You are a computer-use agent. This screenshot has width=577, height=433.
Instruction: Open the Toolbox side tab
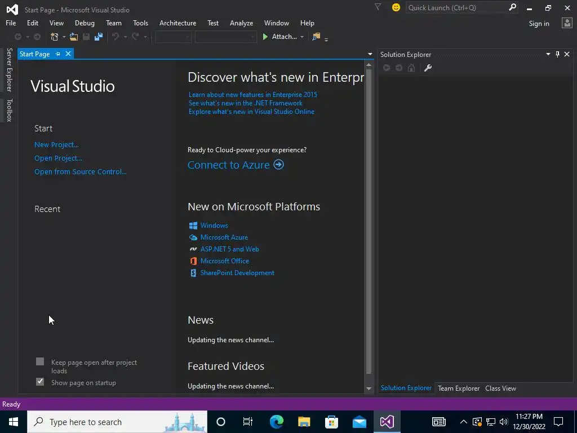pyautogui.click(x=9, y=110)
